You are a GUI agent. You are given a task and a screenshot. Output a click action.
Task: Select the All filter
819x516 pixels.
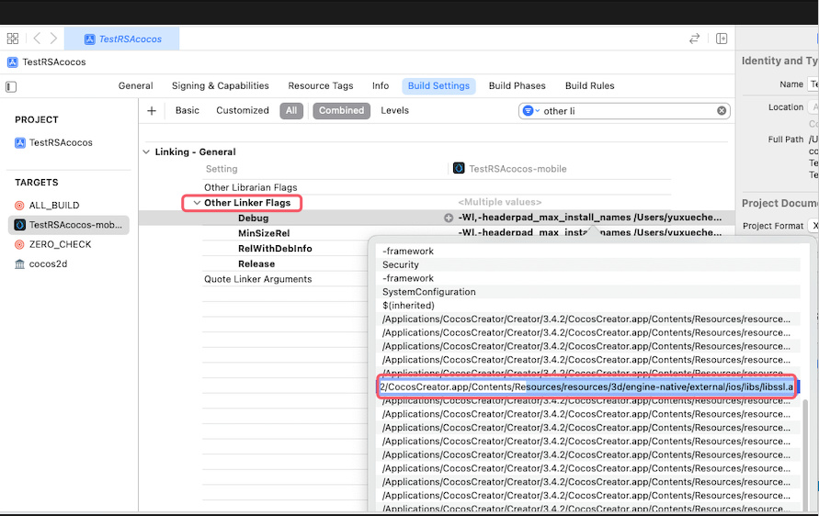(x=291, y=110)
